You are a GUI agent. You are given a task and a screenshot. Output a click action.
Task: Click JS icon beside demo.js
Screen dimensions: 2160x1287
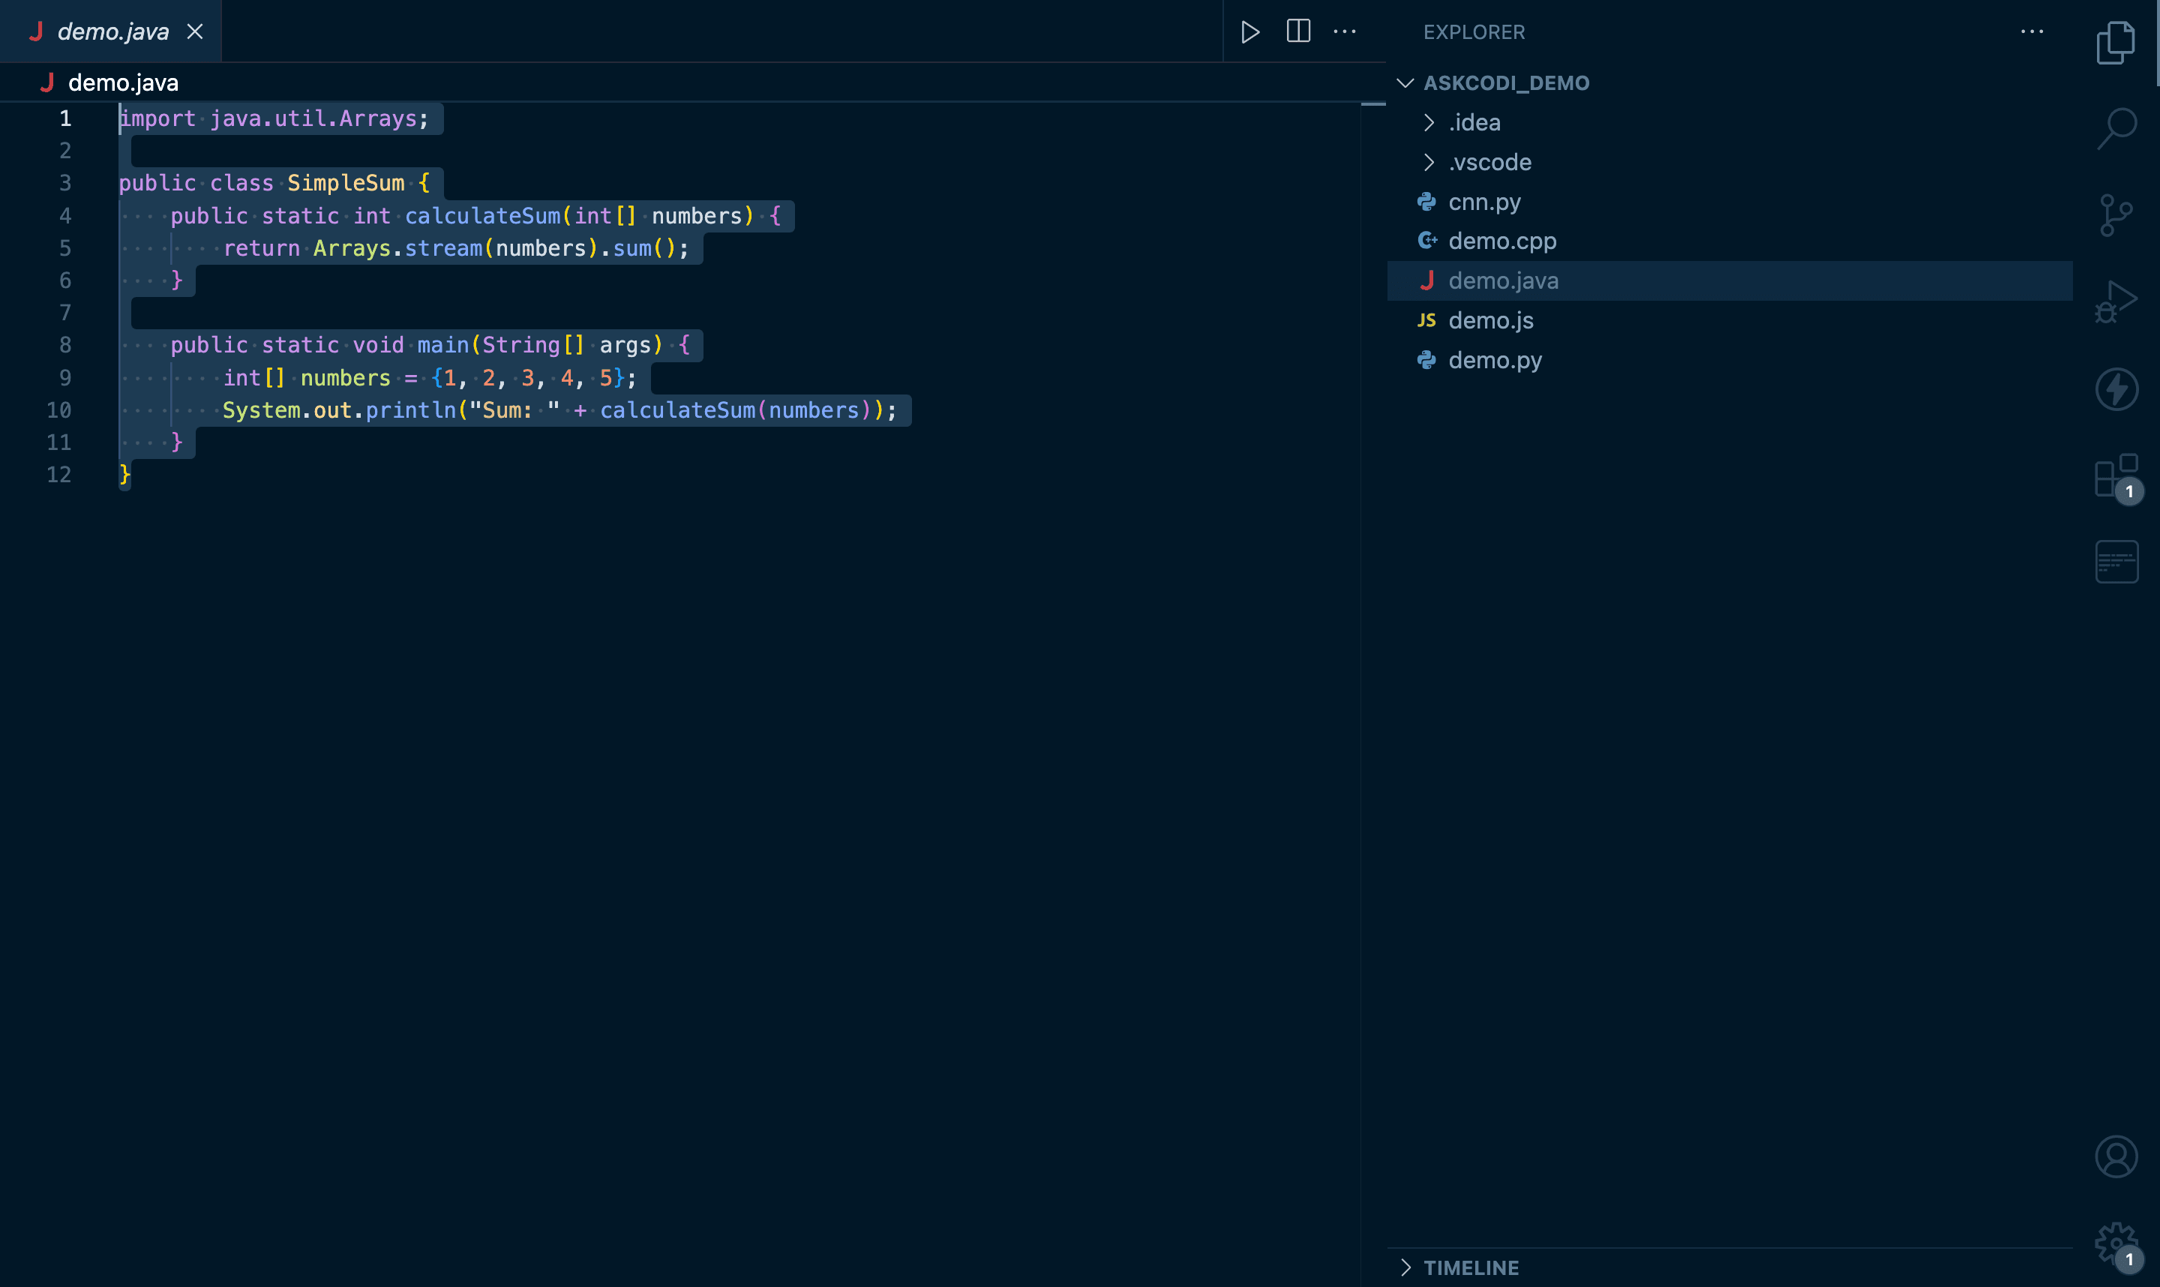click(1426, 320)
